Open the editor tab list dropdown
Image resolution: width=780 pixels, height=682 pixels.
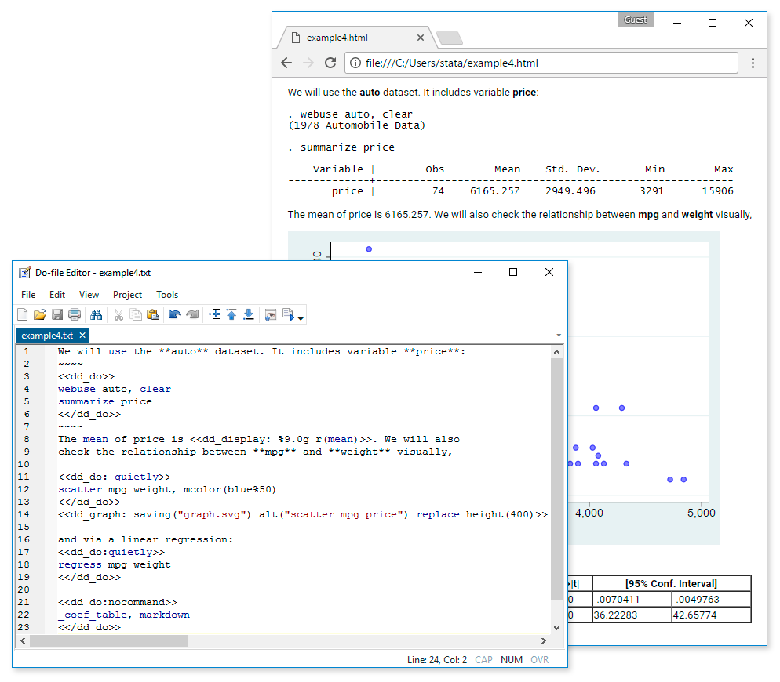pos(559,335)
